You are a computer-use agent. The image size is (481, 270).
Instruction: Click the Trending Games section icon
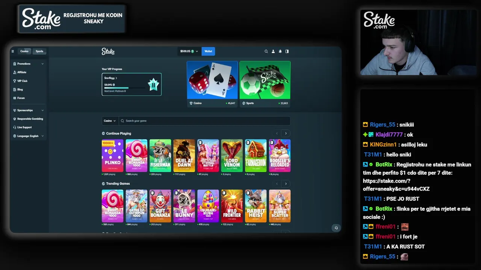[103, 184]
